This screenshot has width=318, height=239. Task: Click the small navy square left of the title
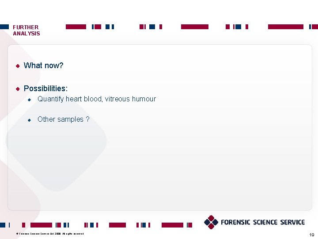[4, 27]
